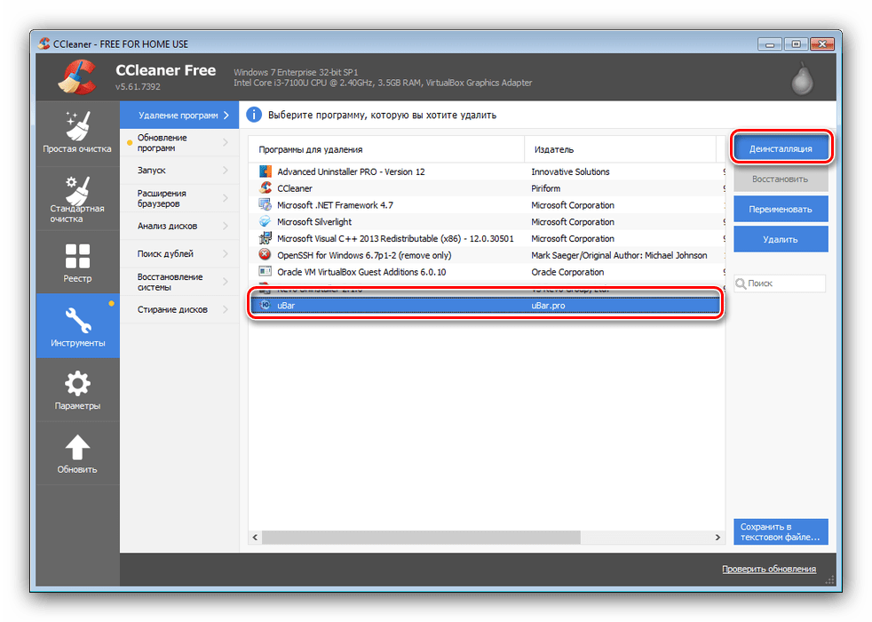
Task: Open the Simple Clean broom icon
Action: point(77,124)
